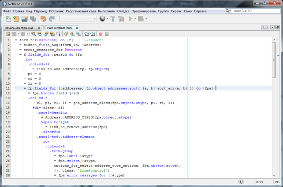Image resolution: width=283 pixels, height=187 pixels.
Task: Open the project configuration combo box
Action: click(78, 19)
